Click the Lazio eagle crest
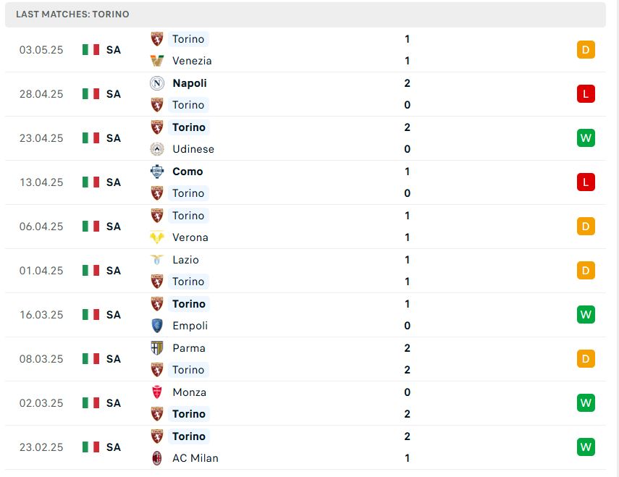 click(x=156, y=260)
